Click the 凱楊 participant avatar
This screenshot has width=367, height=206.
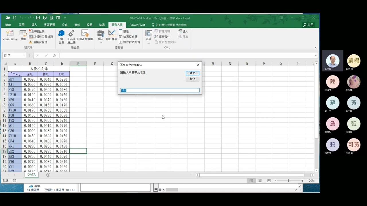[354, 61]
